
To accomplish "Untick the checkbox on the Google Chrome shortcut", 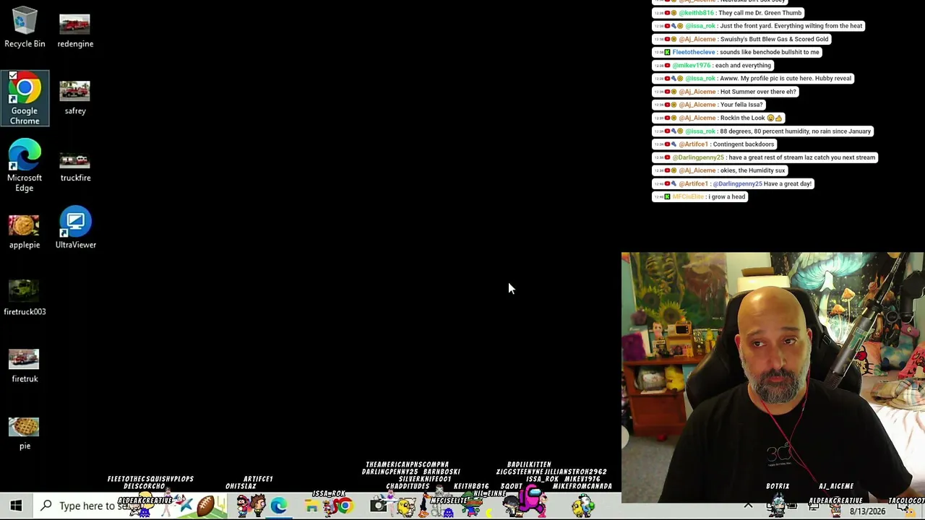I will (13, 76).
